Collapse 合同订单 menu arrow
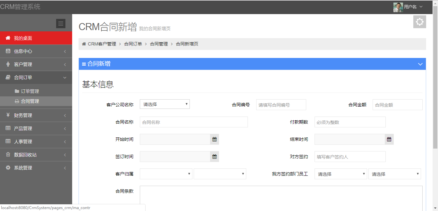 (65, 77)
